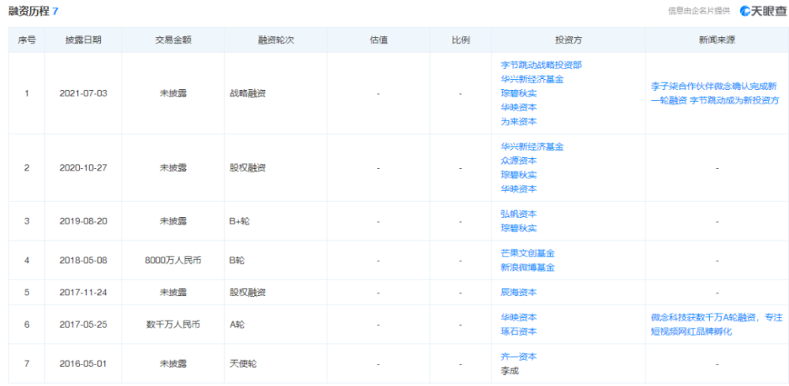Open news article about 李子柒合作伙伴微念 financing
The width and height of the screenshot is (789, 386).
716,93
